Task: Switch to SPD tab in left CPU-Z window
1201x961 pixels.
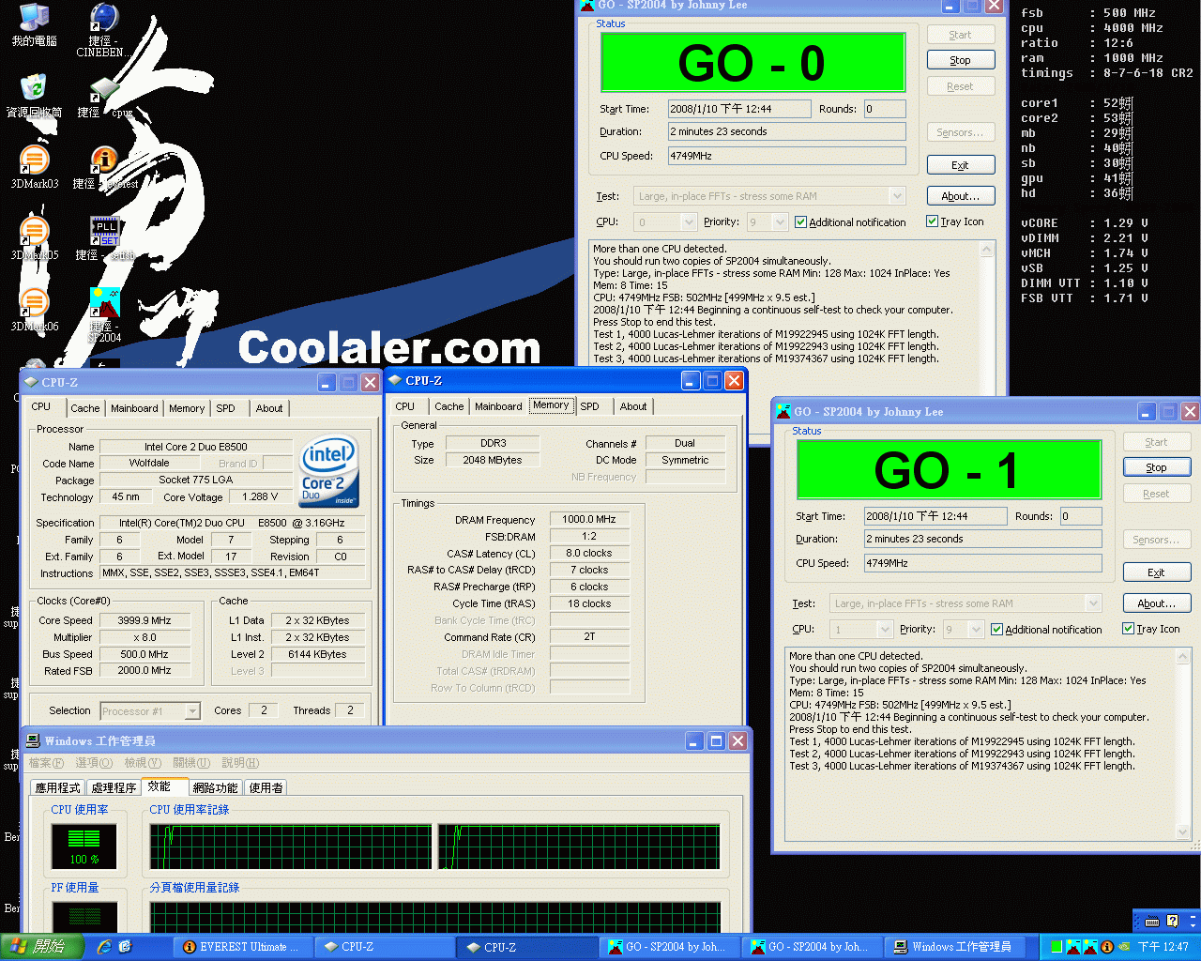Action: point(225,408)
